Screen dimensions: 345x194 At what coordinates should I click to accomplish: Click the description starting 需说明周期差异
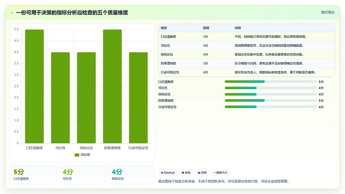click(269, 46)
